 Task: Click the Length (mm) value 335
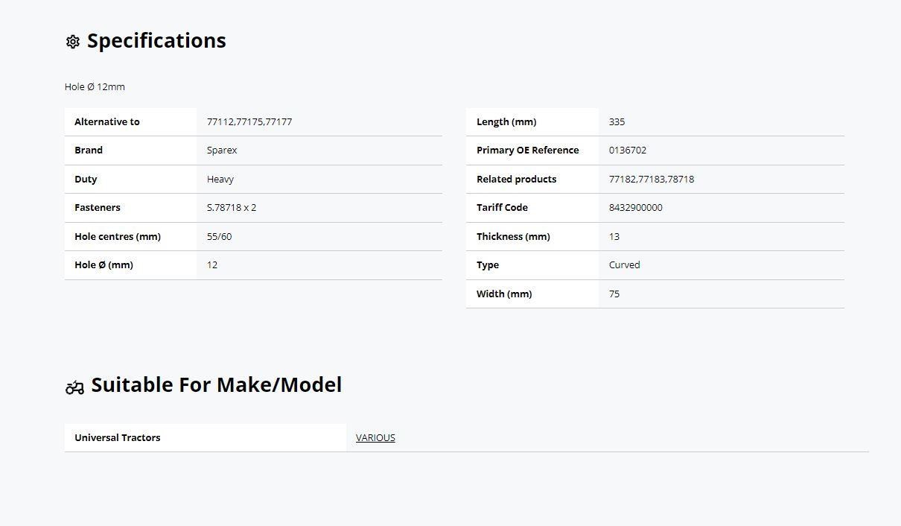617,121
